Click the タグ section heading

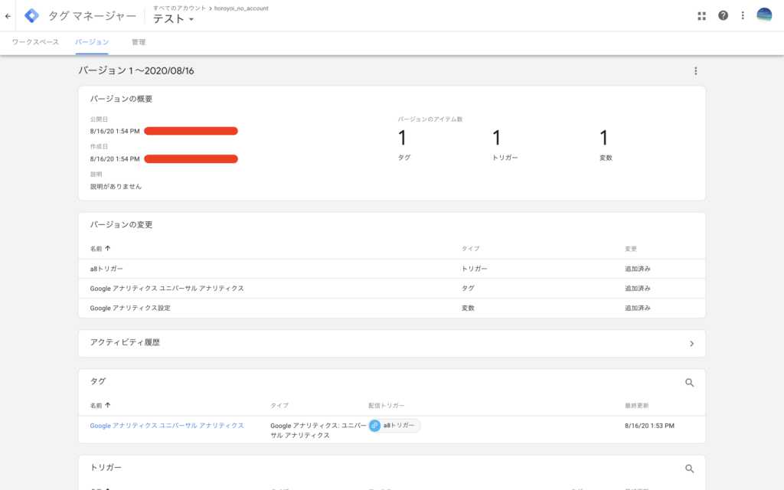(98, 381)
